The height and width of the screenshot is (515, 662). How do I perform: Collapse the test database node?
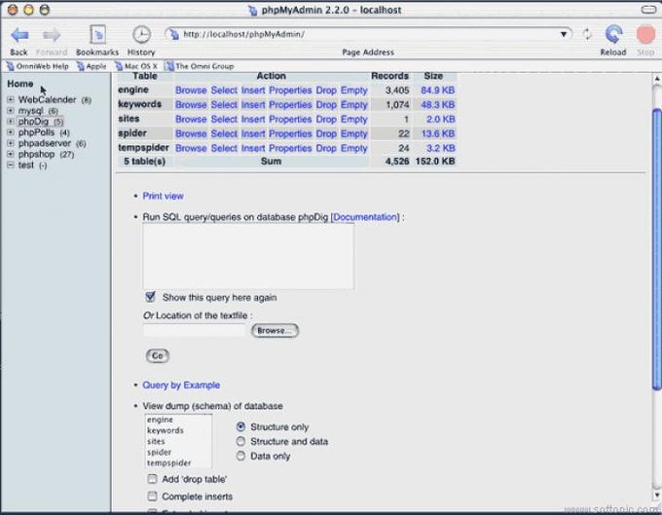coord(11,166)
